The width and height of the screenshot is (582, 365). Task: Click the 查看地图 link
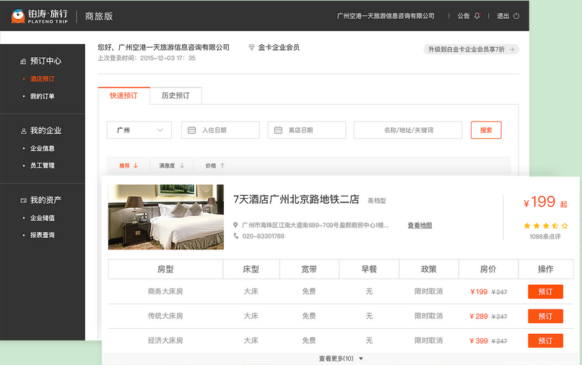(420, 226)
